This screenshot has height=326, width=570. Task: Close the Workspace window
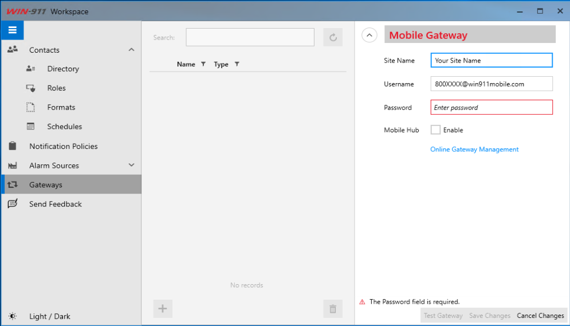pyautogui.click(x=560, y=11)
